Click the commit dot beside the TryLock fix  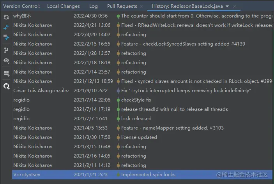coord(118,91)
